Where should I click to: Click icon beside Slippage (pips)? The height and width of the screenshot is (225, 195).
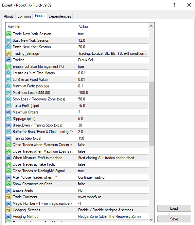point(9,119)
